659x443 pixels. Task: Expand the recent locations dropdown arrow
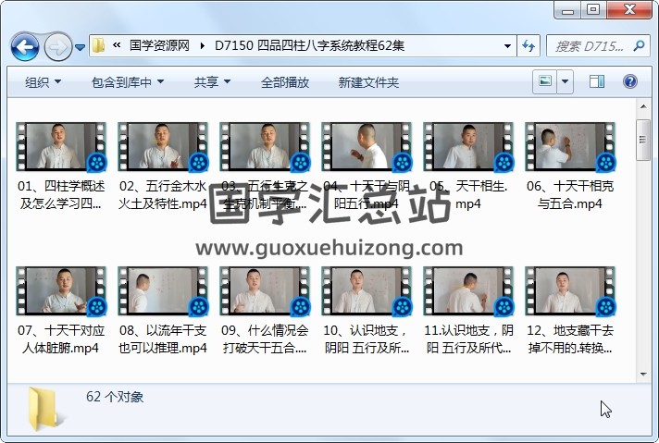81,45
